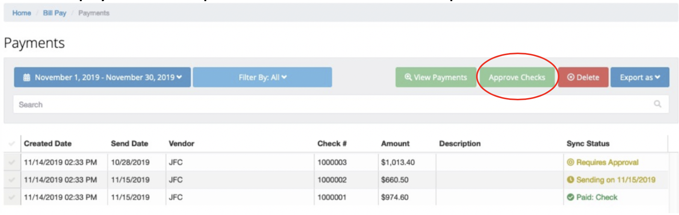The width and height of the screenshot is (679, 215).
Task: Click check number 1000003
Action: point(332,162)
